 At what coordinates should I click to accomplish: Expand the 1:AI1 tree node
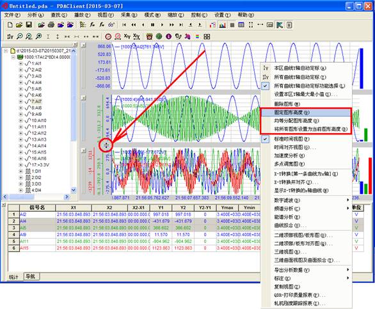click(20, 63)
